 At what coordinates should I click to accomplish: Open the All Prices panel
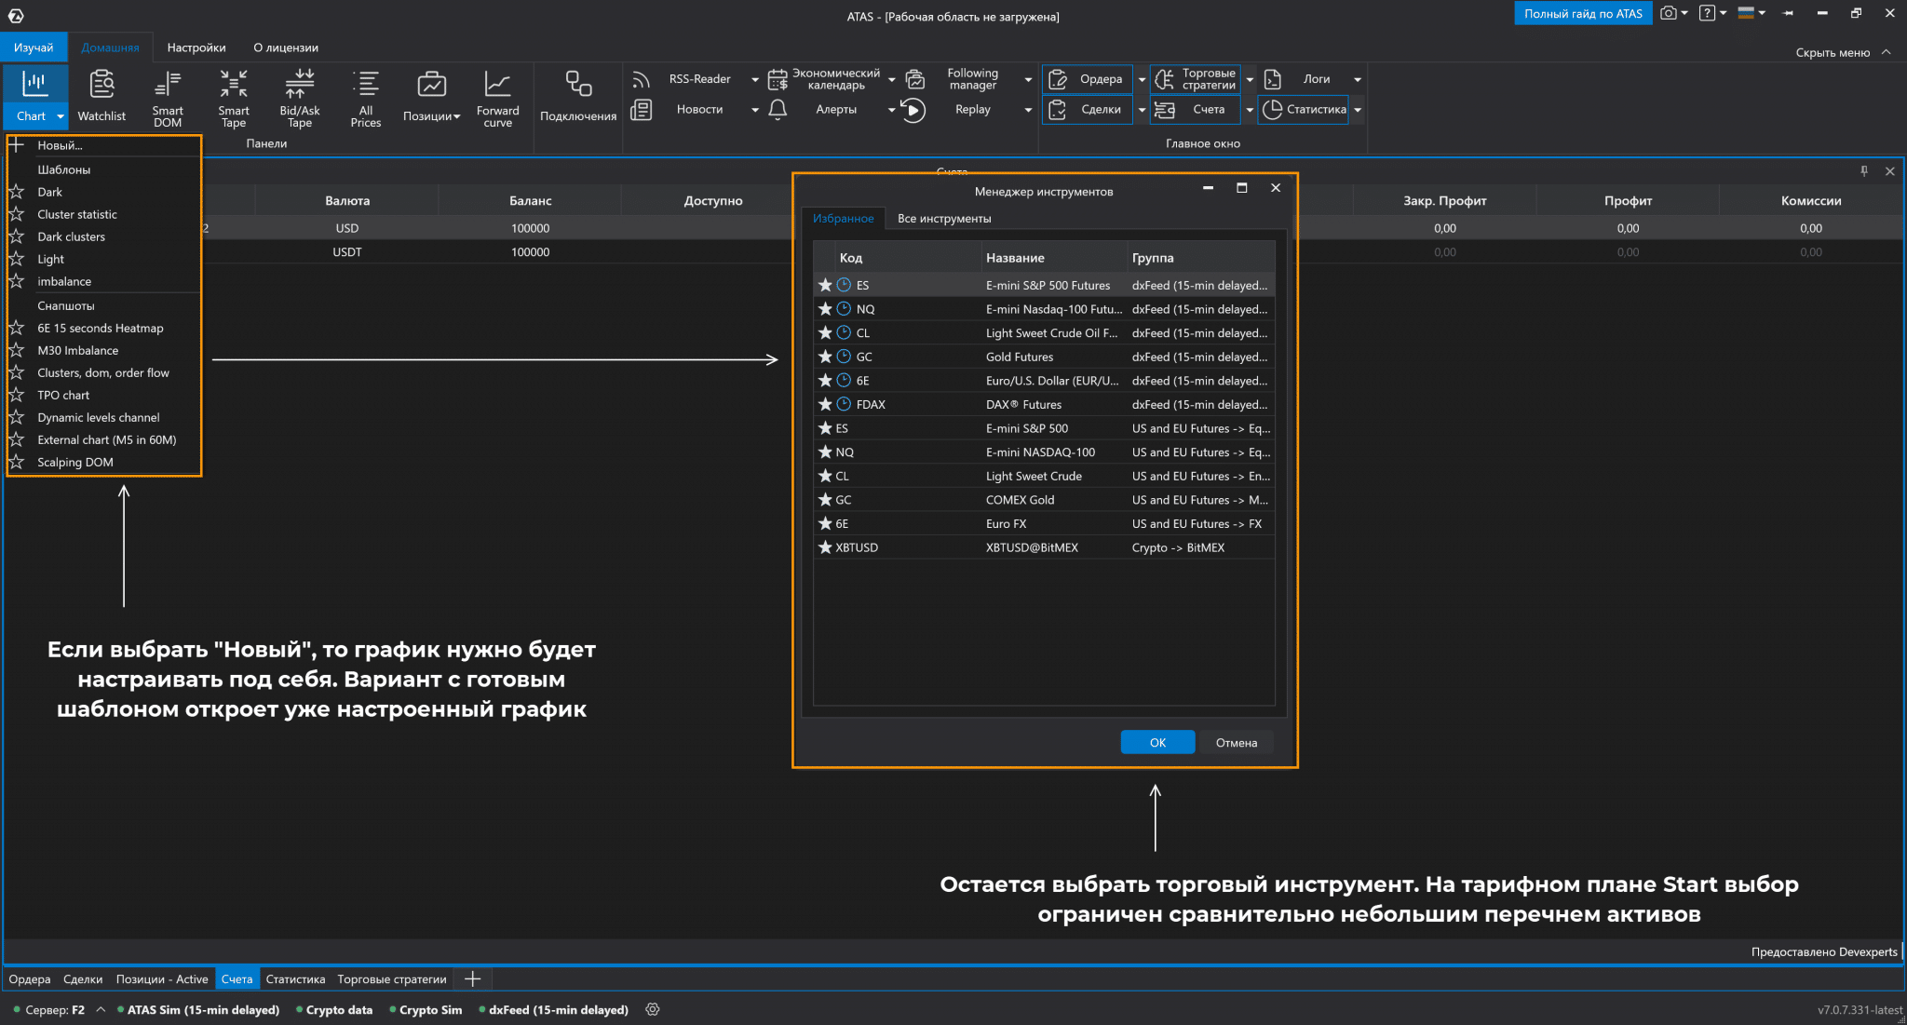click(x=365, y=97)
